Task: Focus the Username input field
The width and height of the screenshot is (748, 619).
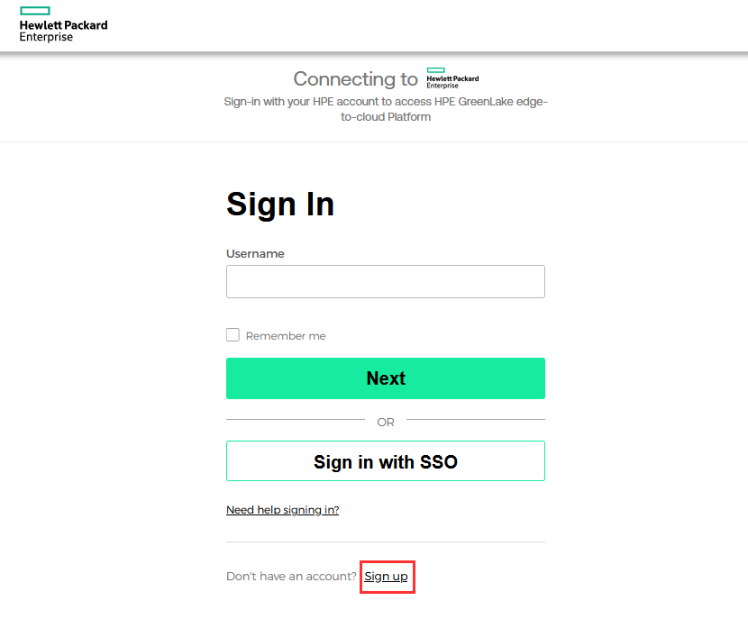Action: pos(385,281)
